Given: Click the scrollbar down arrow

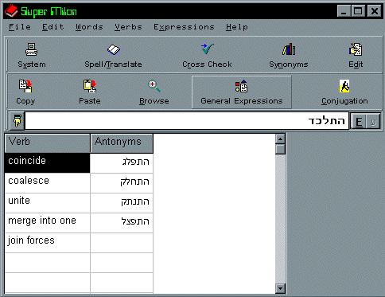Looking at the screenshot, I should (280, 288).
